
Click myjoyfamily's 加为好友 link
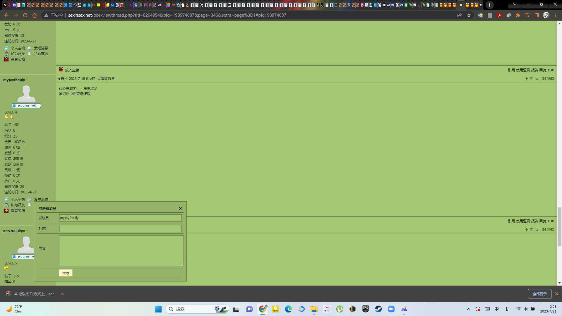click(18, 205)
